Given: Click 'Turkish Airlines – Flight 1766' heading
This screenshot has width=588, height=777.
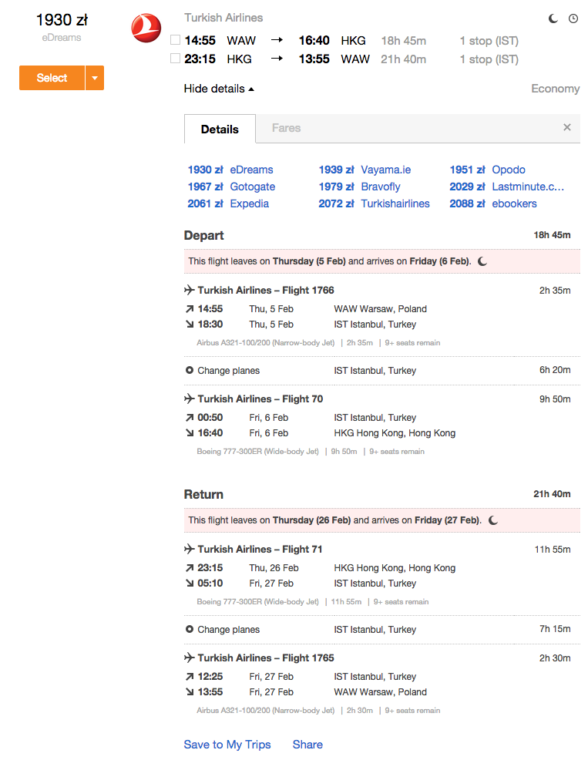Looking at the screenshot, I should tap(266, 290).
